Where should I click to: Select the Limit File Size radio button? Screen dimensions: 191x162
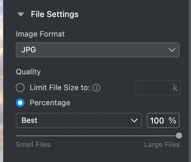[x=20, y=88]
